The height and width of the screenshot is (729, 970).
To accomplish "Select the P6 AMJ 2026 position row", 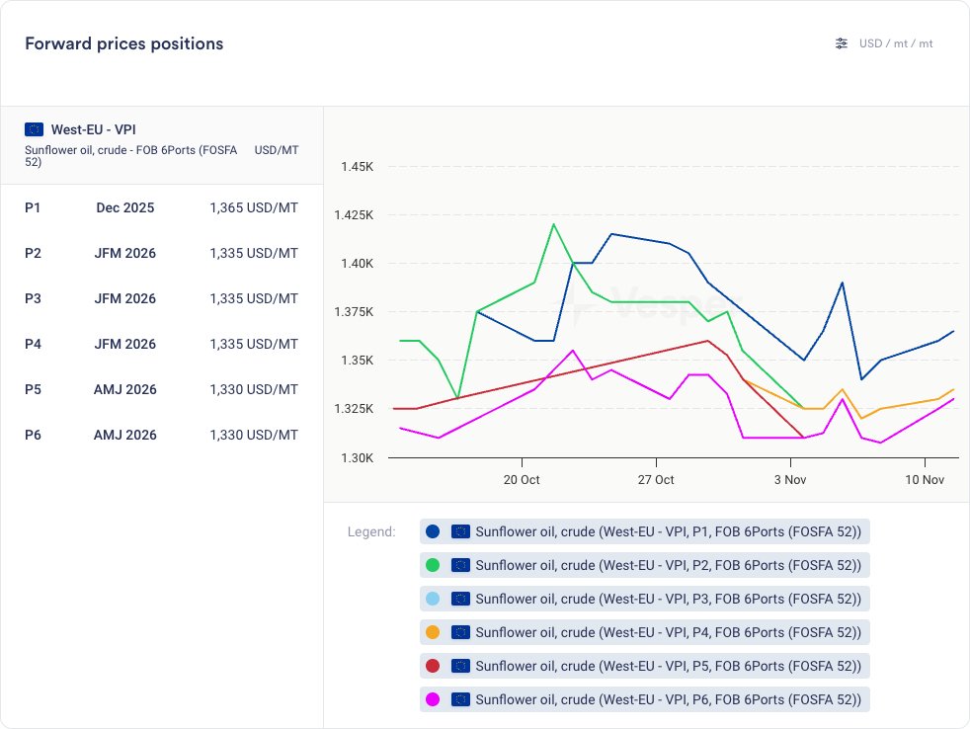I will point(161,435).
